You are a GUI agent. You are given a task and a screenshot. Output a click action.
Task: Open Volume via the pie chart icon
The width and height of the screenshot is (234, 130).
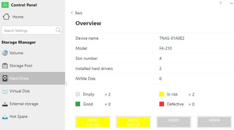[x=5, y=53]
